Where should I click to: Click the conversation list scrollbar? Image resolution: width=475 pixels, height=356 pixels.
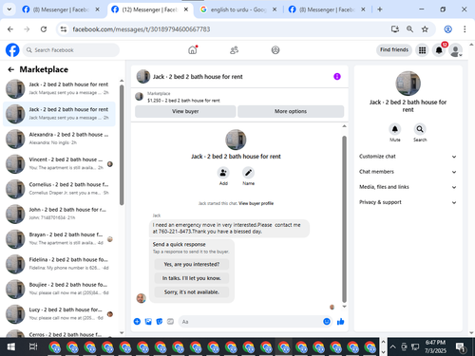tap(122, 145)
